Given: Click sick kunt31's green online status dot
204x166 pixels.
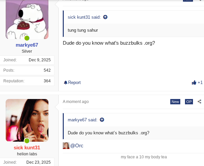Looking at the screenshot, I should click(x=27, y=141).
